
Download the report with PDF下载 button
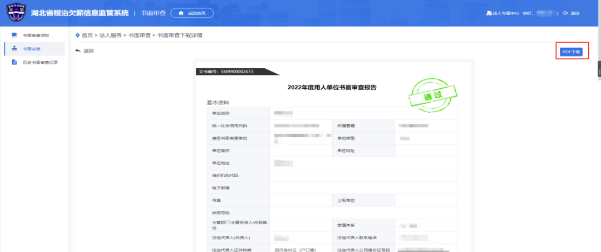pyautogui.click(x=571, y=52)
